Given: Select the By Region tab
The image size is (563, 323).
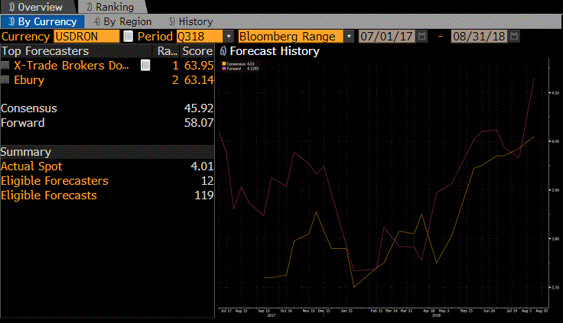Looking at the screenshot, I should pos(123,21).
